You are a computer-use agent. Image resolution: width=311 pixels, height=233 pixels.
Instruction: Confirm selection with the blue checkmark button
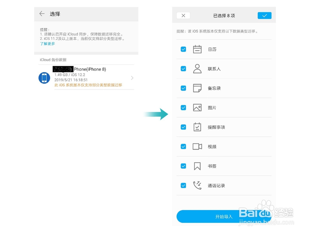(x=264, y=15)
